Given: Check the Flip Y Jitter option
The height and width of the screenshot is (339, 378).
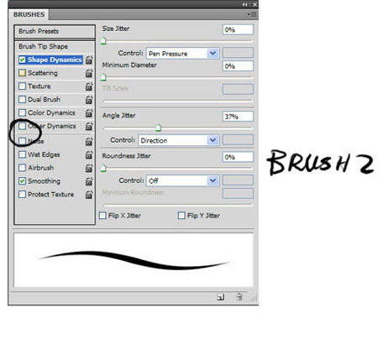Looking at the screenshot, I should pos(181,216).
